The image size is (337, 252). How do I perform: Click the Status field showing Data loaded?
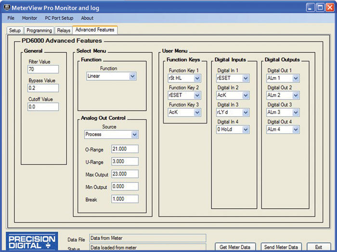tap(148, 247)
